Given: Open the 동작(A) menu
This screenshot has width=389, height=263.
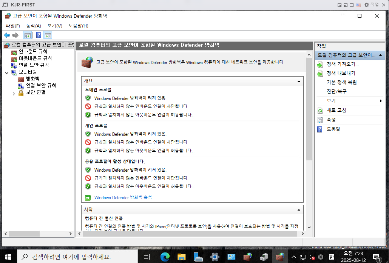Looking at the screenshot, I should coord(34,26).
